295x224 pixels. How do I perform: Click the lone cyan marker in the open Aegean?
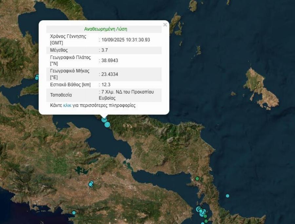pyautogui.click(x=227, y=196)
